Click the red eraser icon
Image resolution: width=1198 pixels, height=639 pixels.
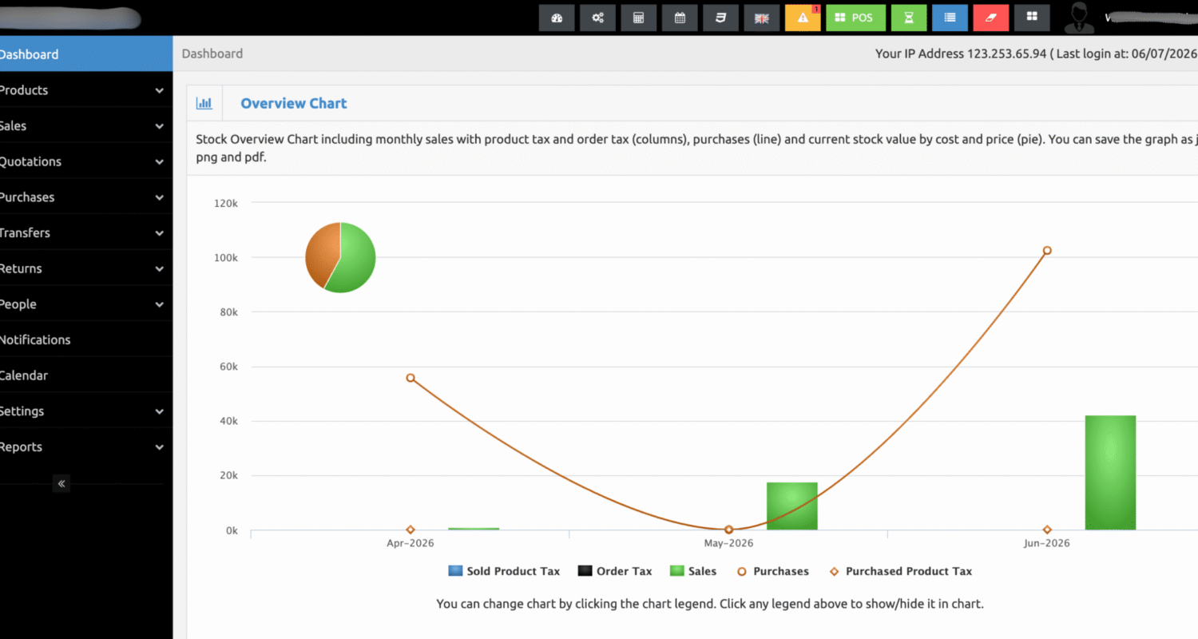click(991, 18)
